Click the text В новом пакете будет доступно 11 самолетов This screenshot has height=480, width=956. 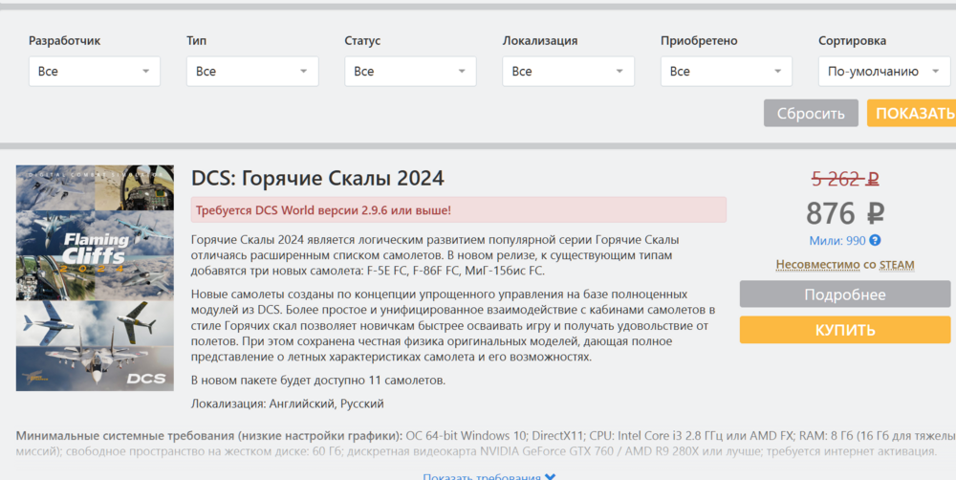[318, 381]
